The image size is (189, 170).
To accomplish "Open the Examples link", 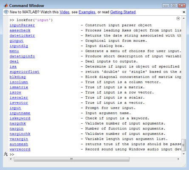I will [x=87, y=12].
